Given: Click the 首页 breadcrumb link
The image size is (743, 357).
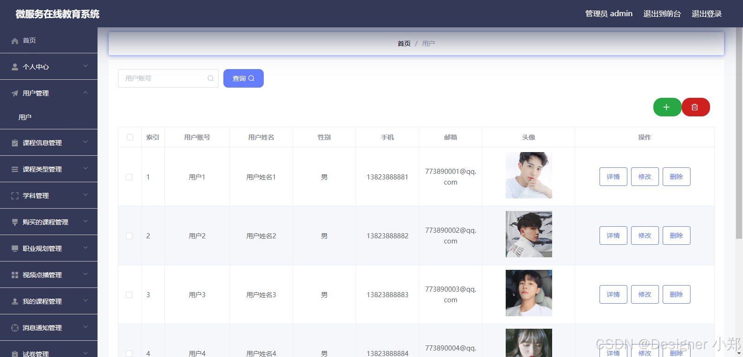Looking at the screenshot, I should pyautogui.click(x=404, y=44).
